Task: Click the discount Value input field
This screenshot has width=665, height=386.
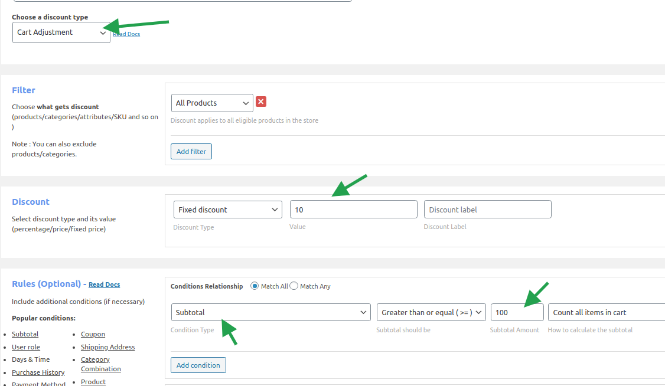Action: pyautogui.click(x=353, y=210)
